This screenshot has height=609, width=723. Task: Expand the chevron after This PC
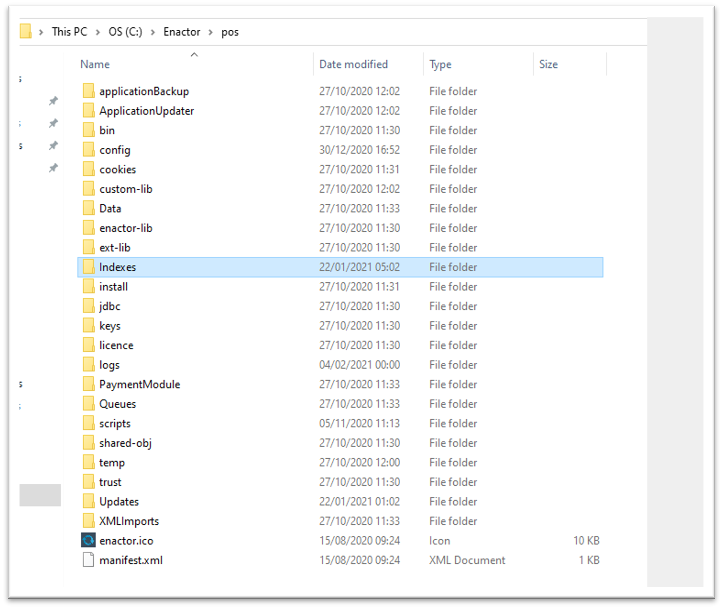point(98,32)
